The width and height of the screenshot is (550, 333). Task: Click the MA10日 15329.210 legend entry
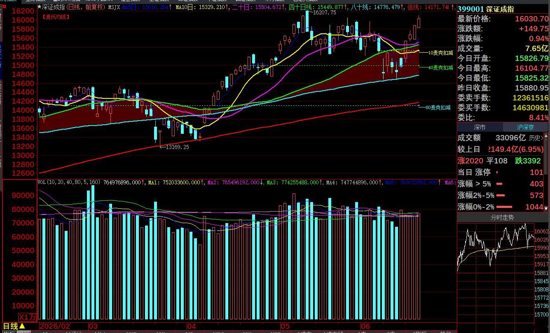coord(202,7)
